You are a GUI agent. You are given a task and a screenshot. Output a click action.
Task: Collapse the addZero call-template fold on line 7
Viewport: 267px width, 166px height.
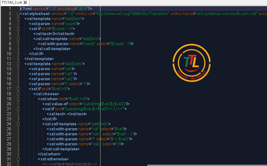click(x=18, y=39)
